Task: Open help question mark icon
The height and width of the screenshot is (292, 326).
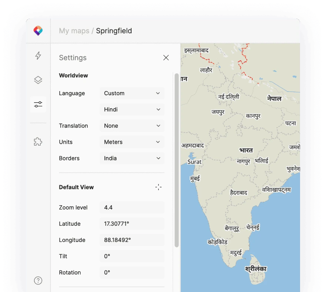Action: (x=38, y=281)
